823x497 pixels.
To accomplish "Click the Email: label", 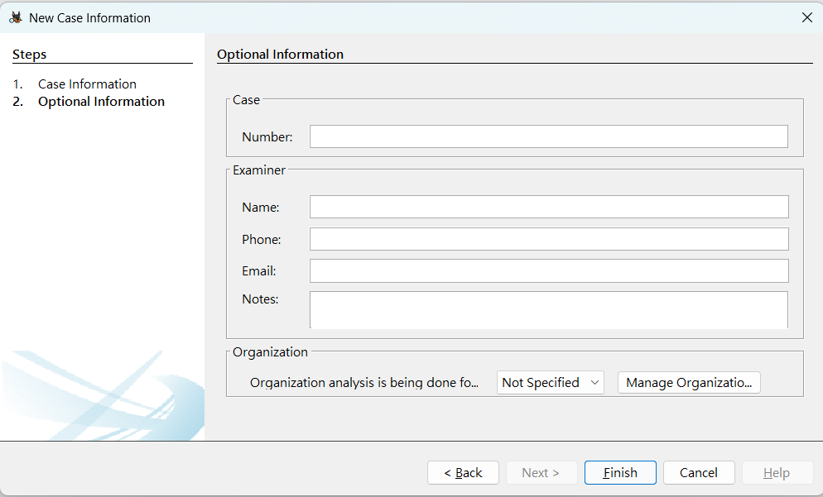I will 259,271.
